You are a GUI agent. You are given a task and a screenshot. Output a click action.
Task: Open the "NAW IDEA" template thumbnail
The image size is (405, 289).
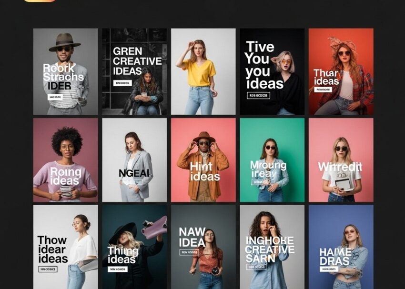click(203, 247)
